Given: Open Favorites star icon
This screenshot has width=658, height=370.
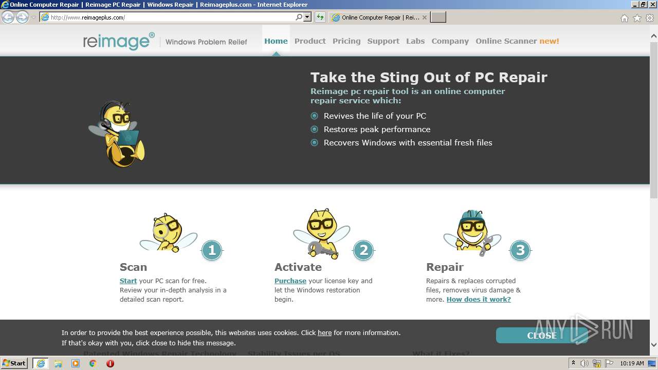Looking at the screenshot, I should (637, 18).
